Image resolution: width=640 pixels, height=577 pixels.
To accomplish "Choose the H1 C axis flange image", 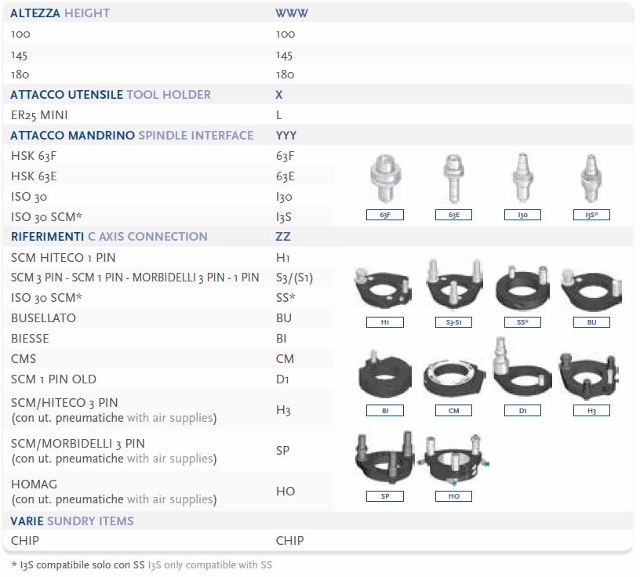I will [384, 288].
